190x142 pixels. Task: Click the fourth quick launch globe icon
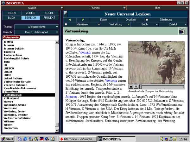36,139
